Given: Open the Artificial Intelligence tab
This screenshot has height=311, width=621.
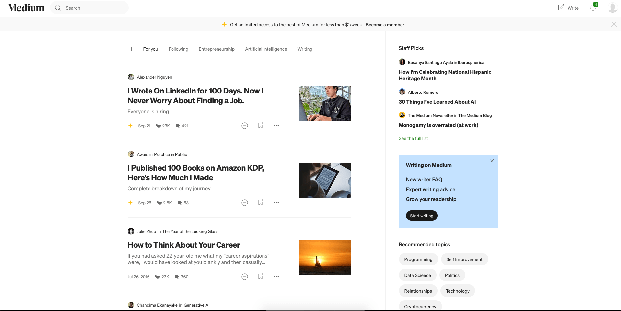Looking at the screenshot, I should [x=266, y=49].
